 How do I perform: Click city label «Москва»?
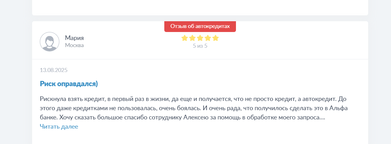point(74,45)
